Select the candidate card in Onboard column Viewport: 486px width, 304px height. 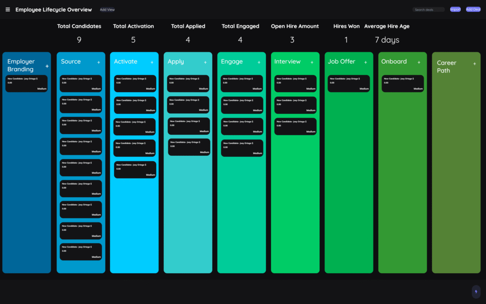[402, 83]
